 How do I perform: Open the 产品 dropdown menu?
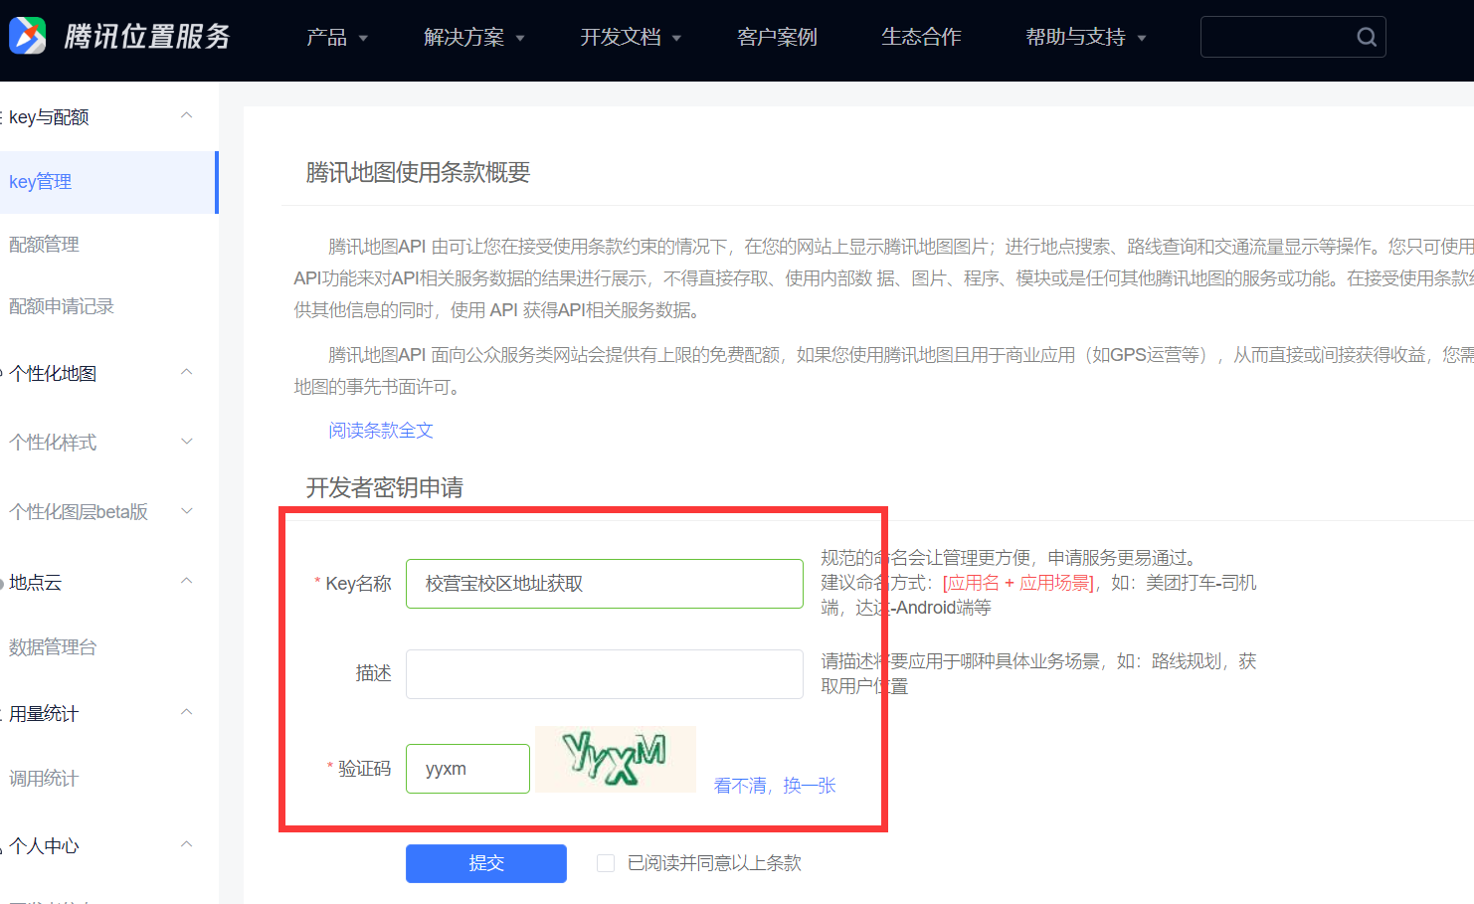tap(337, 37)
